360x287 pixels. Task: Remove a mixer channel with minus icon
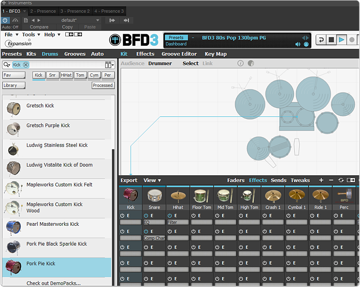[331, 180]
